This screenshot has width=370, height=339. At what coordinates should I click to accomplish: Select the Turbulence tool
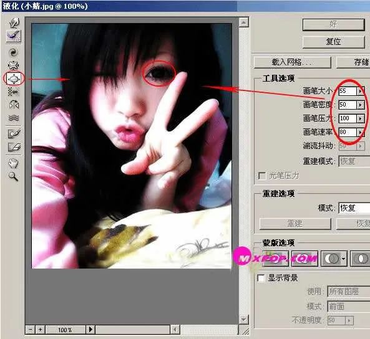tap(14, 118)
